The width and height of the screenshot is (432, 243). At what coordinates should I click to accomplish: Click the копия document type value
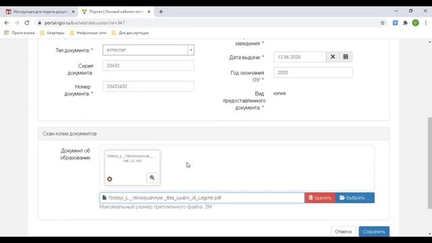tap(279, 93)
